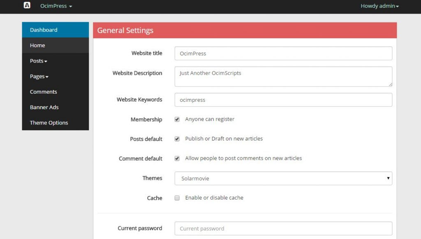Open Banner Ads page
The height and width of the screenshot is (239, 421).
[x=56, y=107]
